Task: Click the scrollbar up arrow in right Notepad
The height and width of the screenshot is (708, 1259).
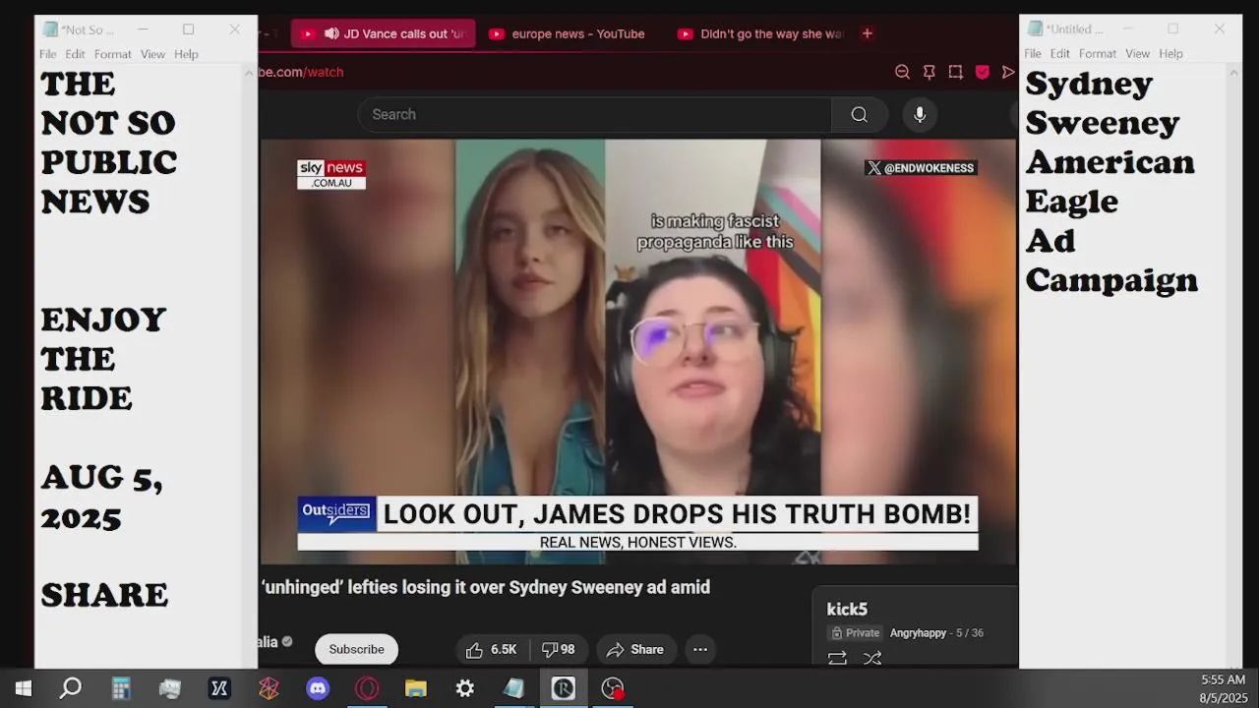Action: pos(1233,73)
